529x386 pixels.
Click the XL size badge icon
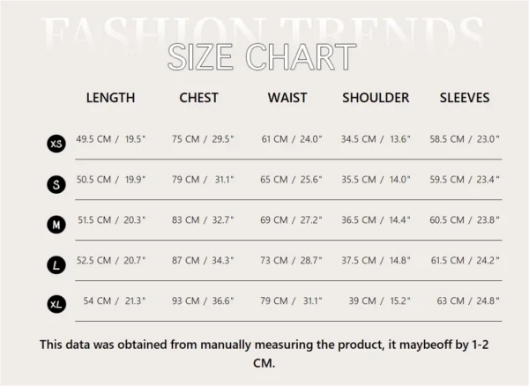[56, 304]
